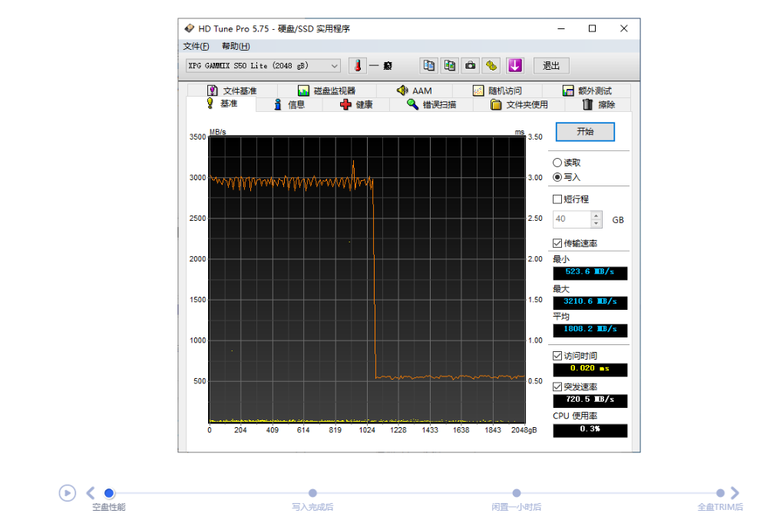
Task: Copy info to clipboard toolbar icon
Action: pyautogui.click(x=428, y=66)
